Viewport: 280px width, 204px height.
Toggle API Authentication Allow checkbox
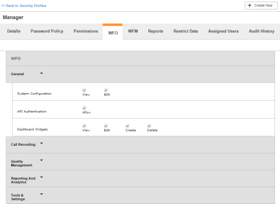pyautogui.click(x=84, y=108)
